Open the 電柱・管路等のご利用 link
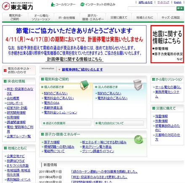This screenshot has width=185, height=183. (x=20, y=129)
